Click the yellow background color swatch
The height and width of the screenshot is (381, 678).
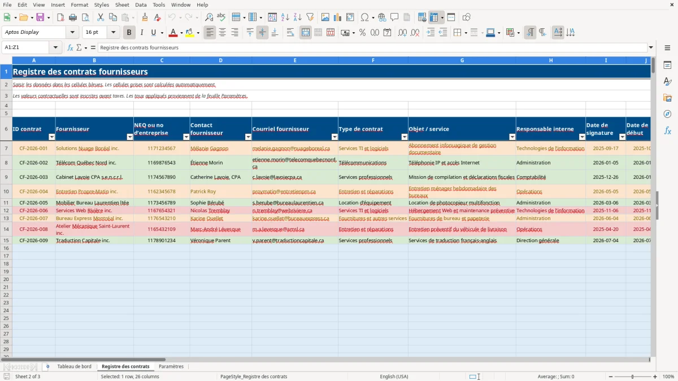coord(190,33)
